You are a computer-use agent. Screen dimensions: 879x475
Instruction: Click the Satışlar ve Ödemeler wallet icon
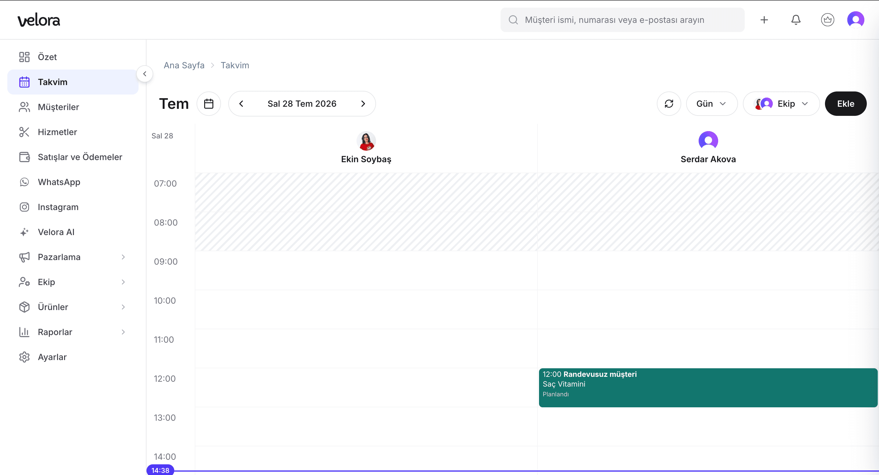click(x=24, y=157)
